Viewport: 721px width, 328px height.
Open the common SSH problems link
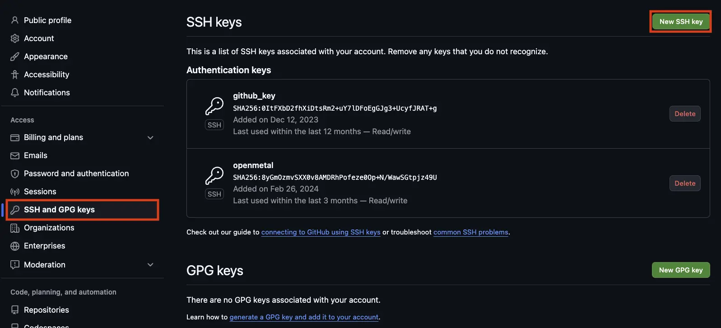pos(470,232)
